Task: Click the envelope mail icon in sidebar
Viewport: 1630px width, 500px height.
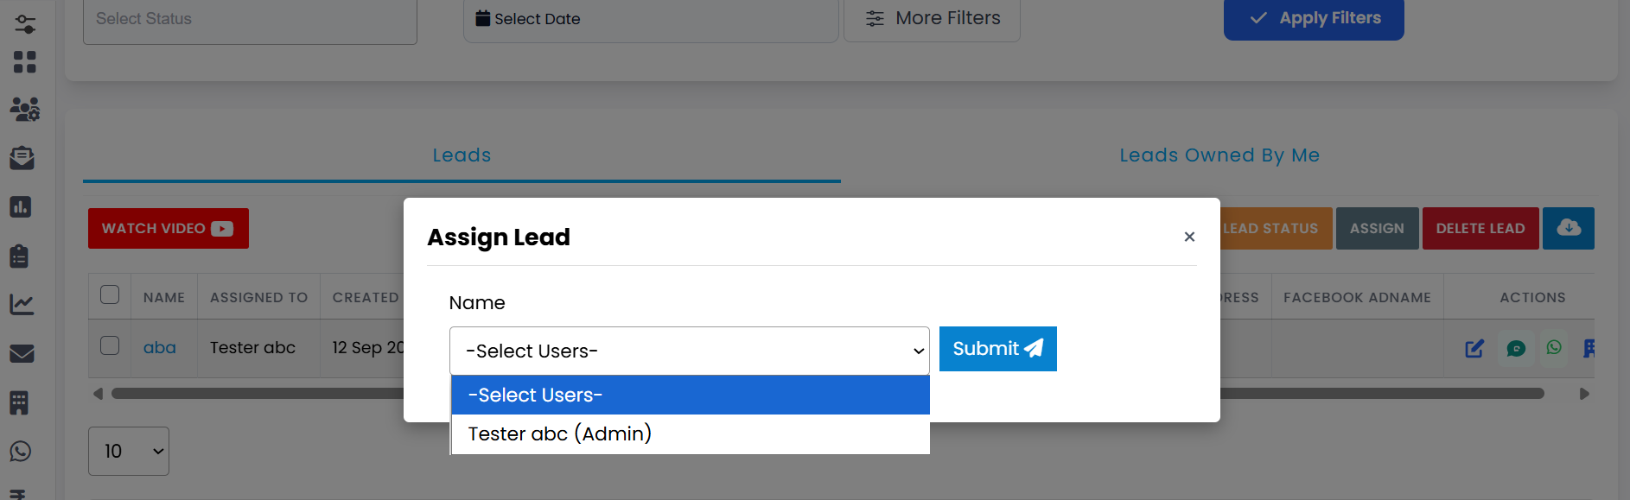Action: coord(22,354)
